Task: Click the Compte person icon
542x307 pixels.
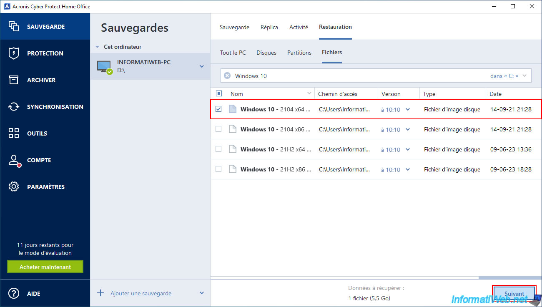Action: click(14, 160)
